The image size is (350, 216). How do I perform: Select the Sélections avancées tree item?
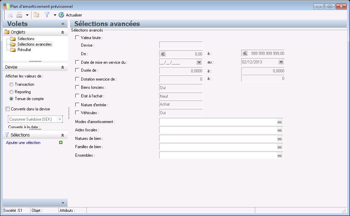pos(34,44)
